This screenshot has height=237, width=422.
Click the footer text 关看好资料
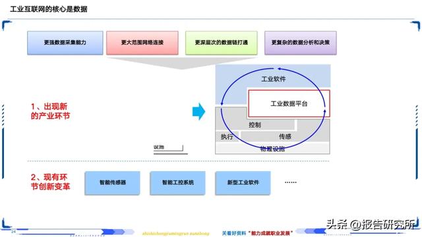(234, 233)
